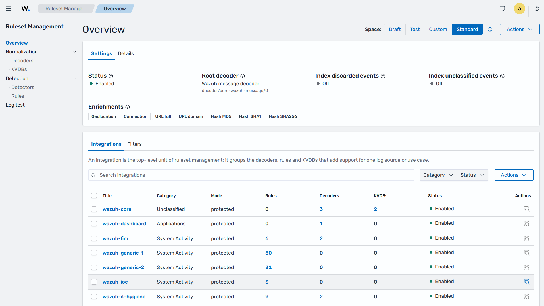Show Index discarded events help icon
Viewport: 544px width, 306px height.
[x=383, y=76]
